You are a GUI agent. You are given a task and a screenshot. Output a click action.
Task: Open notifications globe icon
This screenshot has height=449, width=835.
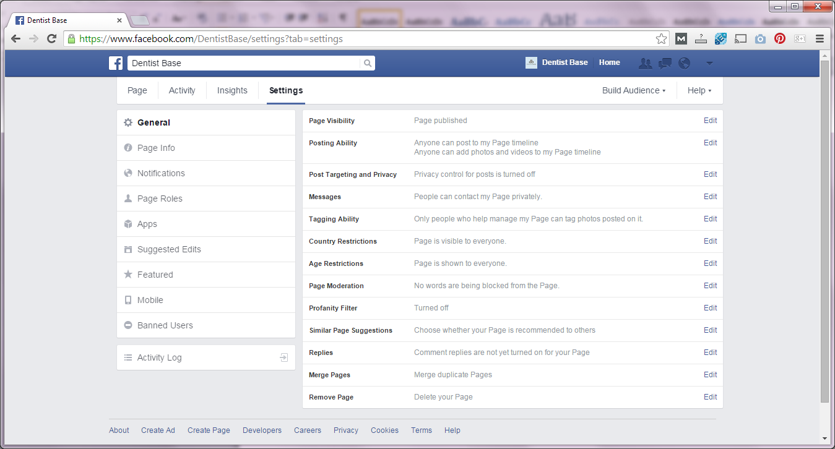684,63
